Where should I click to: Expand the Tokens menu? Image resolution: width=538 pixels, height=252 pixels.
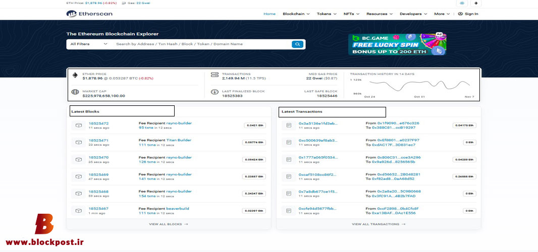pyautogui.click(x=327, y=14)
